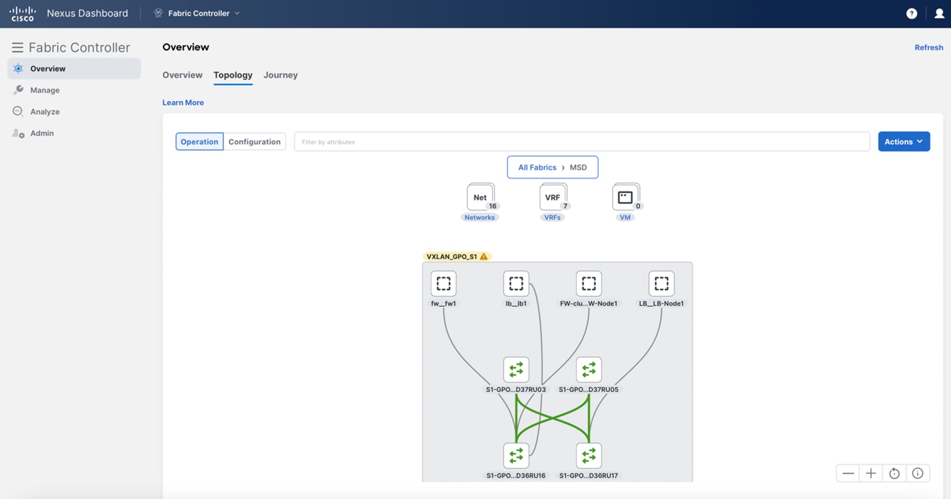Image resolution: width=951 pixels, height=499 pixels.
Task: Select the LB__LB-Node1 node icon
Action: (661, 284)
